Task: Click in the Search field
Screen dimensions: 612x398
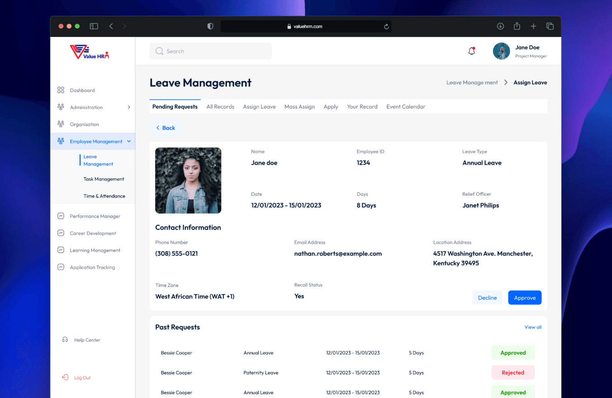Action: [211, 51]
